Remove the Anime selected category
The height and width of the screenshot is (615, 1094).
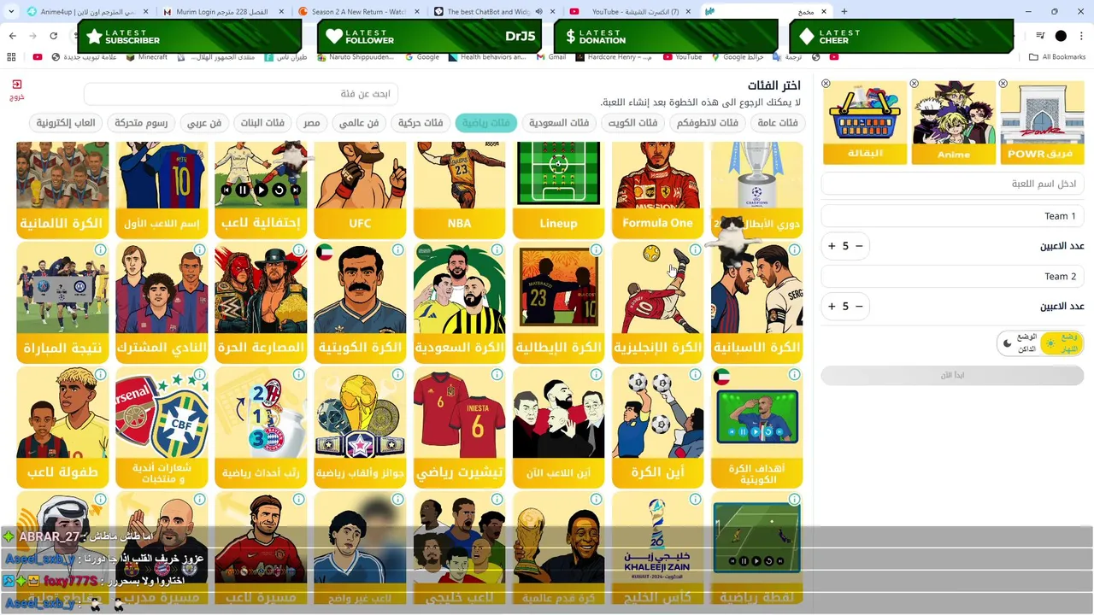(x=915, y=84)
